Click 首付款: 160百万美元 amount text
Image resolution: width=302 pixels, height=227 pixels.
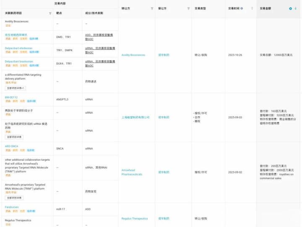[x=273, y=111]
